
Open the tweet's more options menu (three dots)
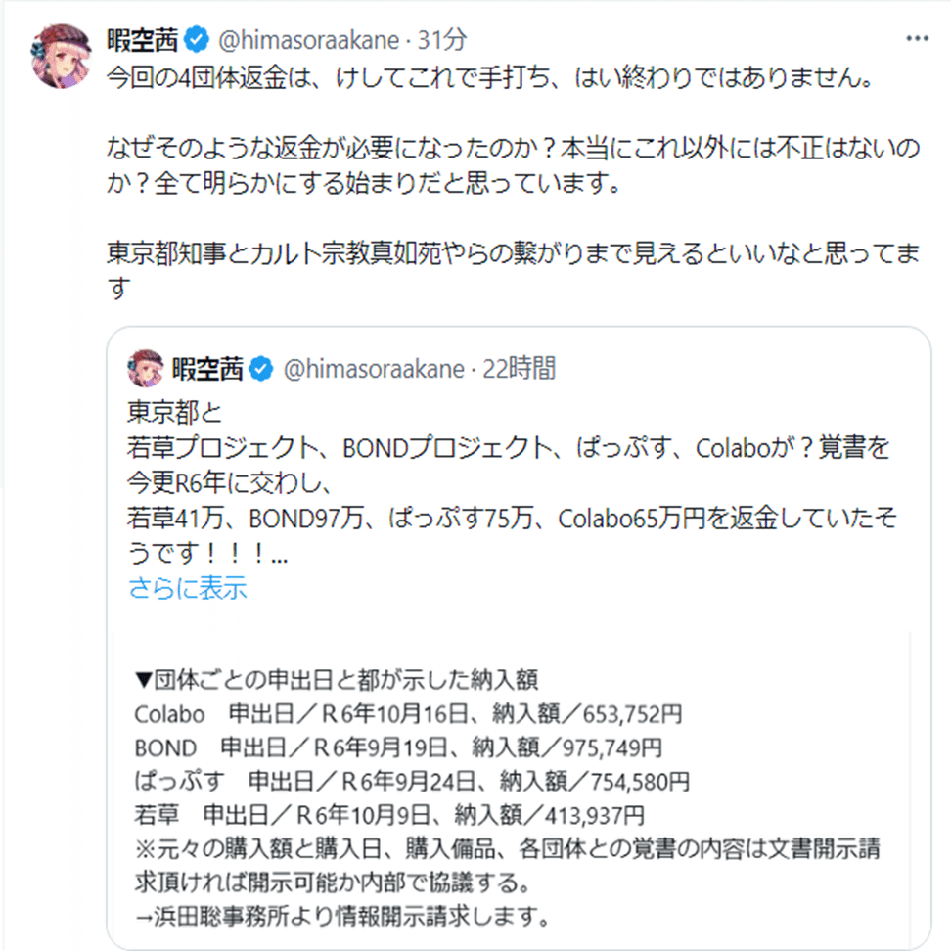coord(917,39)
